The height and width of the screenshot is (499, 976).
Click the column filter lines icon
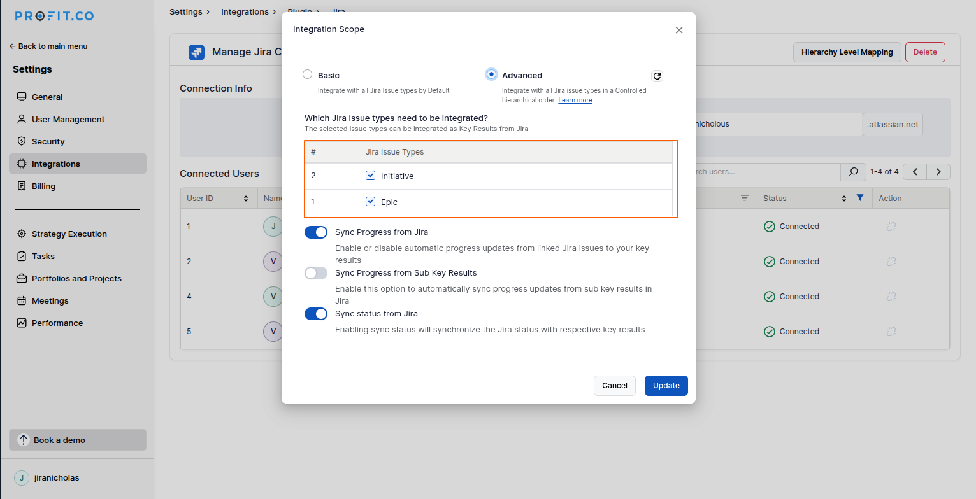(745, 198)
